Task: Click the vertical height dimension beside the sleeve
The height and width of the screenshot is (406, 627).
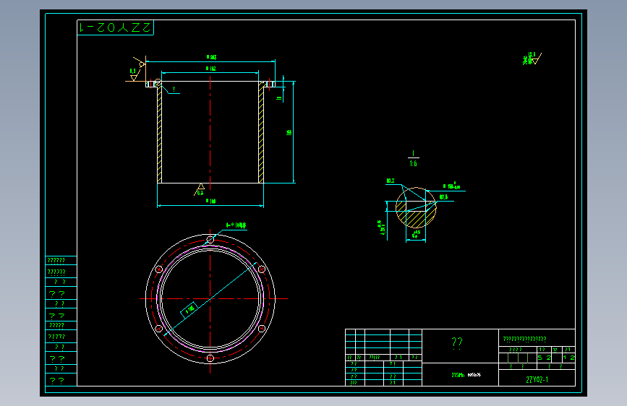Action: (289, 132)
